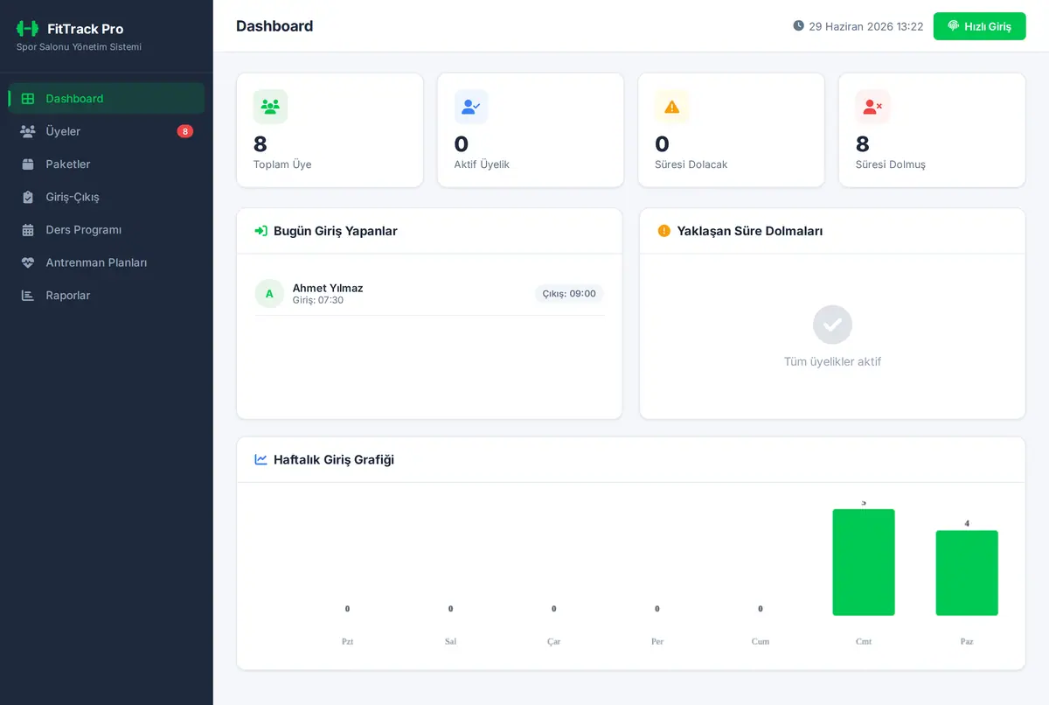Click the date 29 Haziran 2026 13:22
Screen dimensions: 1049x705
pyautogui.click(x=866, y=26)
